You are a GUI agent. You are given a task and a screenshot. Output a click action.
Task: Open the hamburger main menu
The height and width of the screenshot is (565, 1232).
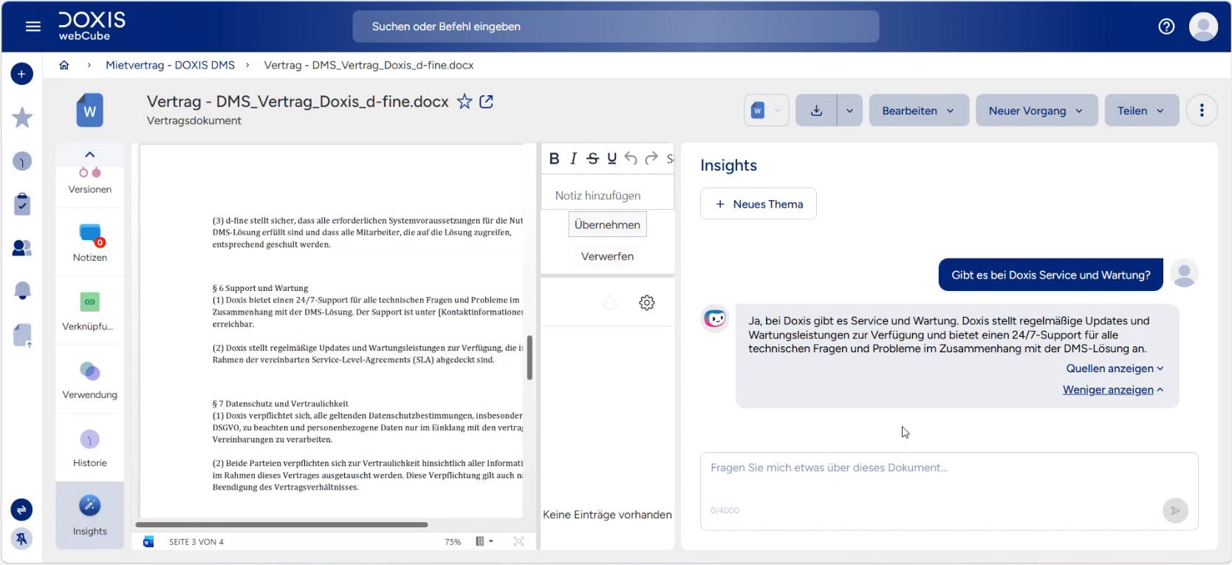tap(32, 27)
